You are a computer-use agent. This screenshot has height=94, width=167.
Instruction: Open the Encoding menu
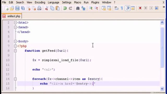pyautogui.click(x=40, y=2)
